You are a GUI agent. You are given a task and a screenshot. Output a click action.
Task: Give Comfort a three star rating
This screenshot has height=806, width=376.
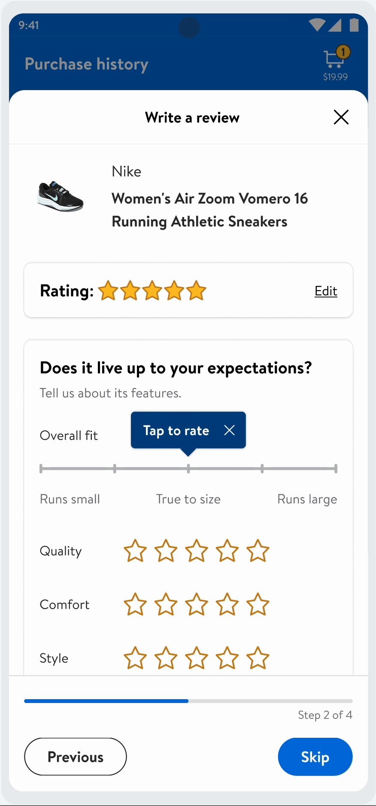(x=197, y=605)
